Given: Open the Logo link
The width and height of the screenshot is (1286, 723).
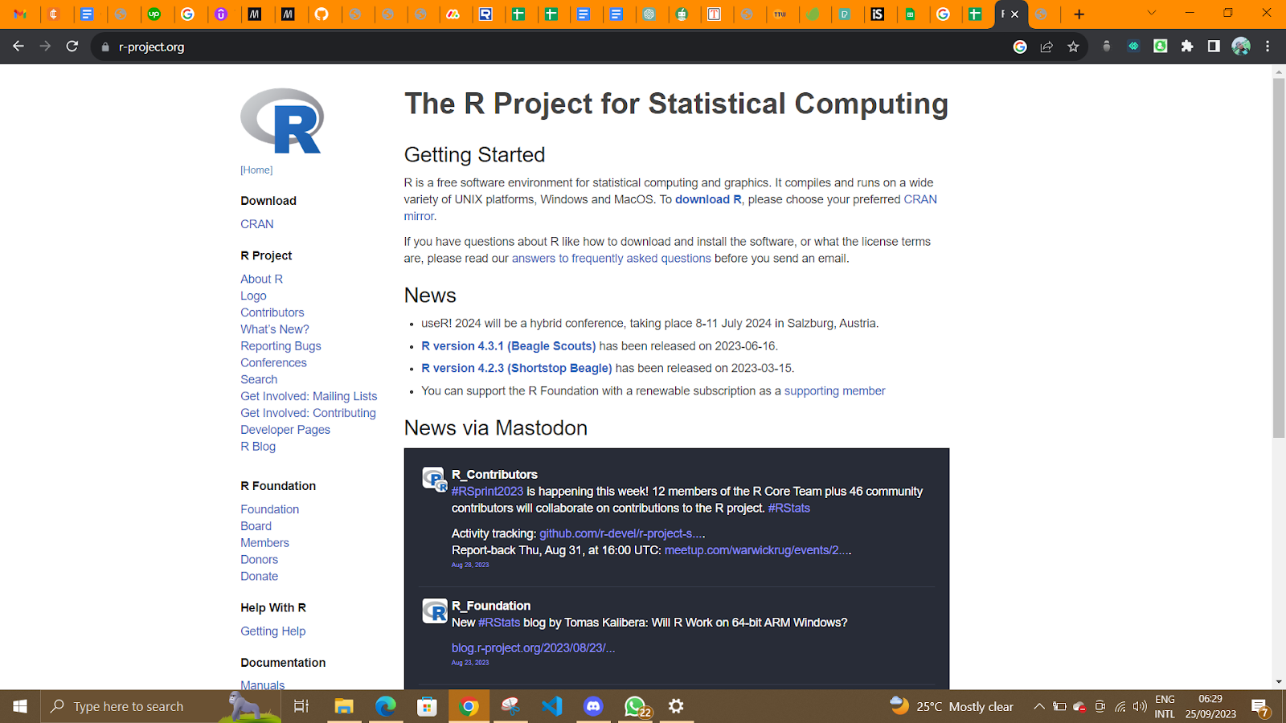Looking at the screenshot, I should (253, 296).
